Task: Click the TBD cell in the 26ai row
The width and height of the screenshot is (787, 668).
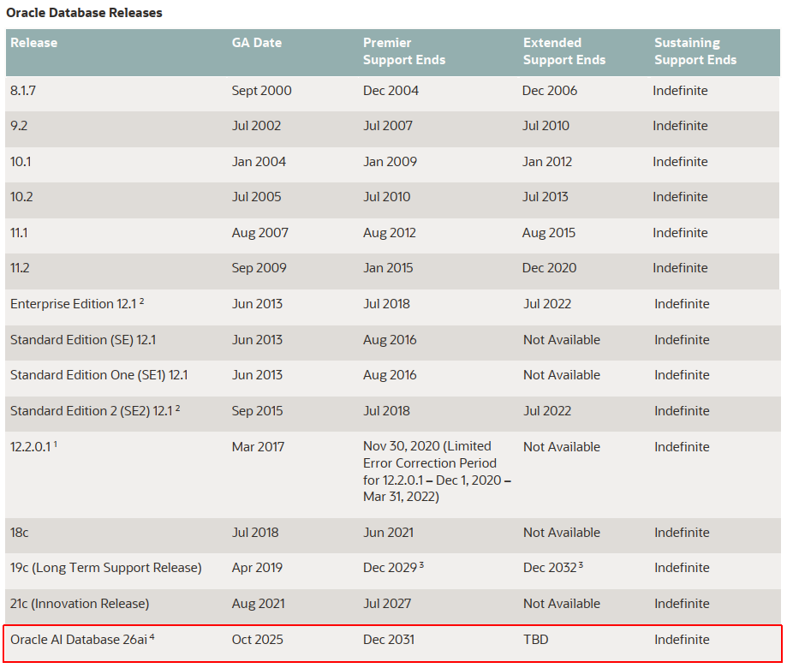Action: pyautogui.click(x=535, y=640)
